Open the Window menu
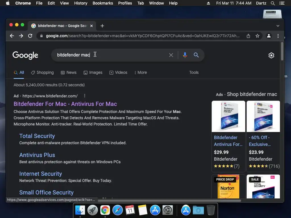The image size is (291, 218). pos(157,3)
